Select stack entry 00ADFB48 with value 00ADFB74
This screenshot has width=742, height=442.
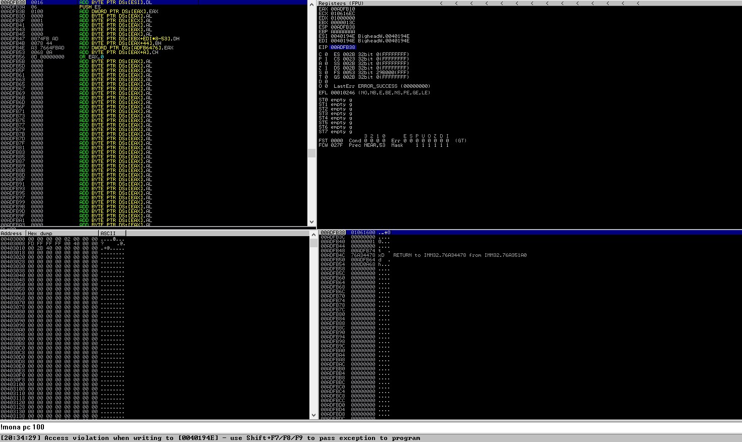coord(530,251)
